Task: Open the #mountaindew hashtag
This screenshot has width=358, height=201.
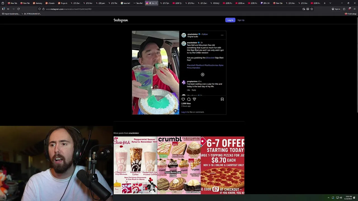Action: (194, 68)
